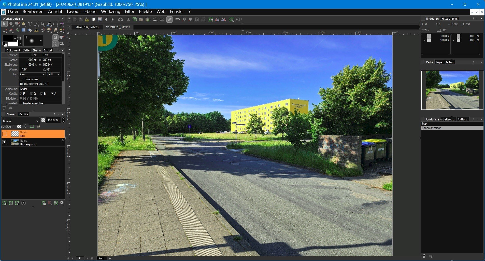This screenshot has height=261, width=485.
Task: Enable the Transparenz checkbox
Action: tap(21, 79)
